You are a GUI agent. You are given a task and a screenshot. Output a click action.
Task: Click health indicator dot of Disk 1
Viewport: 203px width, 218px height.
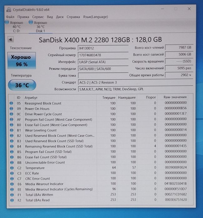[x=31, y=22]
